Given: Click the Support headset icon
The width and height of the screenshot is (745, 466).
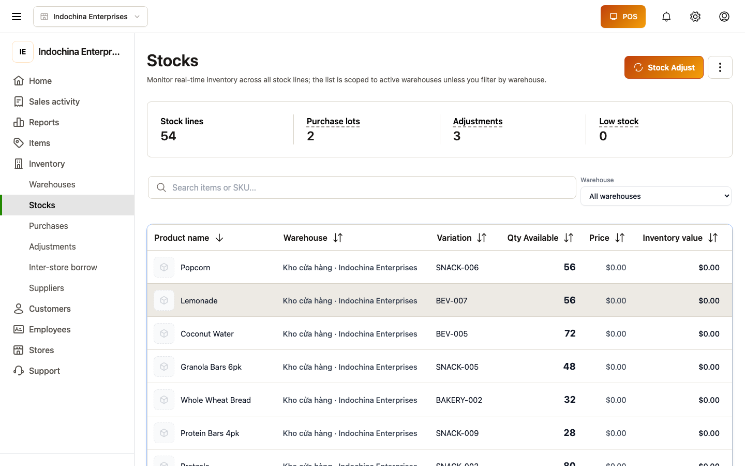Looking at the screenshot, I should (19, 371).
